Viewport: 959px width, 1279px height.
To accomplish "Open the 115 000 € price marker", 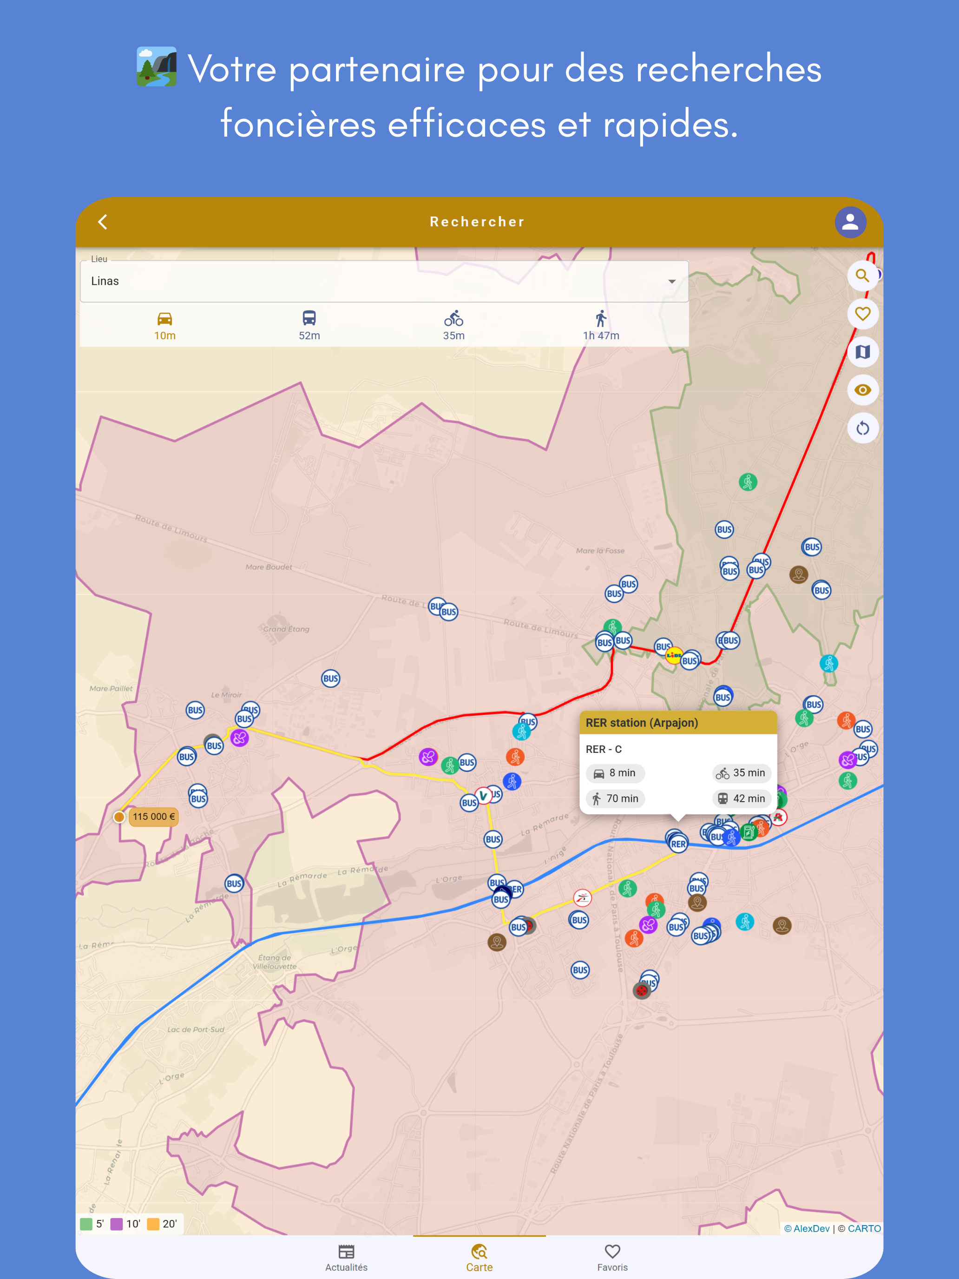I will click(154, 817).
